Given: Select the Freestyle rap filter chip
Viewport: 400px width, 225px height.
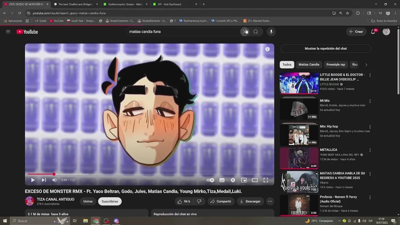Looking at the screenshot, I should pyautogui.click(x=336, y=65).
